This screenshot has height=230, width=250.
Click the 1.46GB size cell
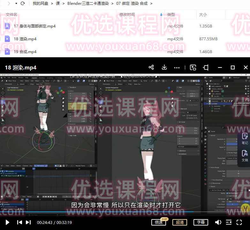206,52
